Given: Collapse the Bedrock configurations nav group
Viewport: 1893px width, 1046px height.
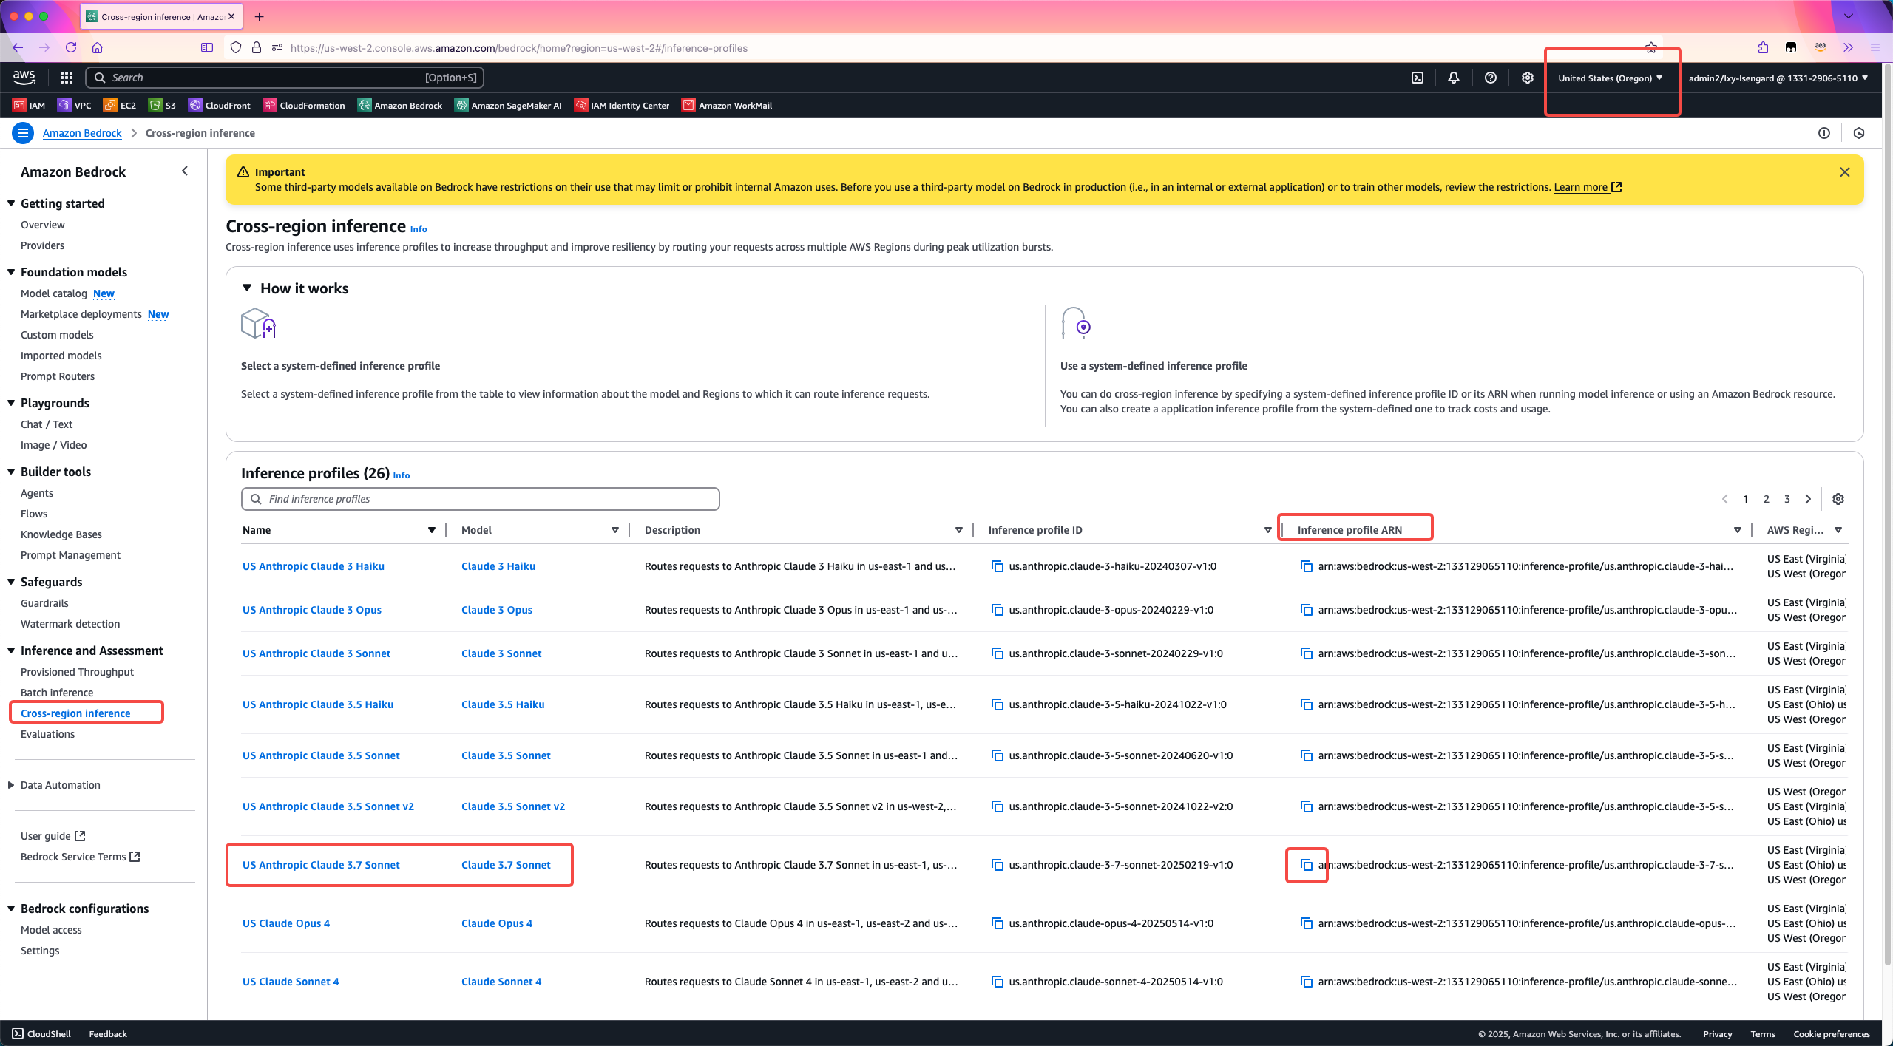Looking at the screenshot, I should click(x=11, y=909).
